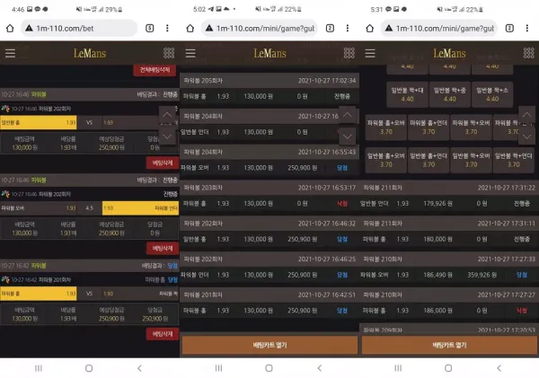
Task: Open the betting cart on the right phone
Action: pyautogui.click(x=450, y=345)
